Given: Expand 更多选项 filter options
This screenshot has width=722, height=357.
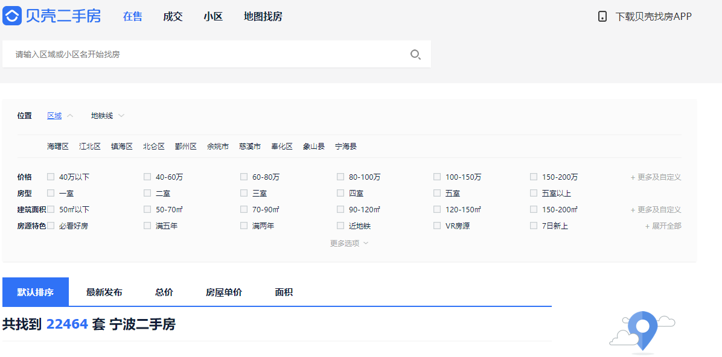Looking at the screenshot, I should pyautogui.click(x=349, y=244).
